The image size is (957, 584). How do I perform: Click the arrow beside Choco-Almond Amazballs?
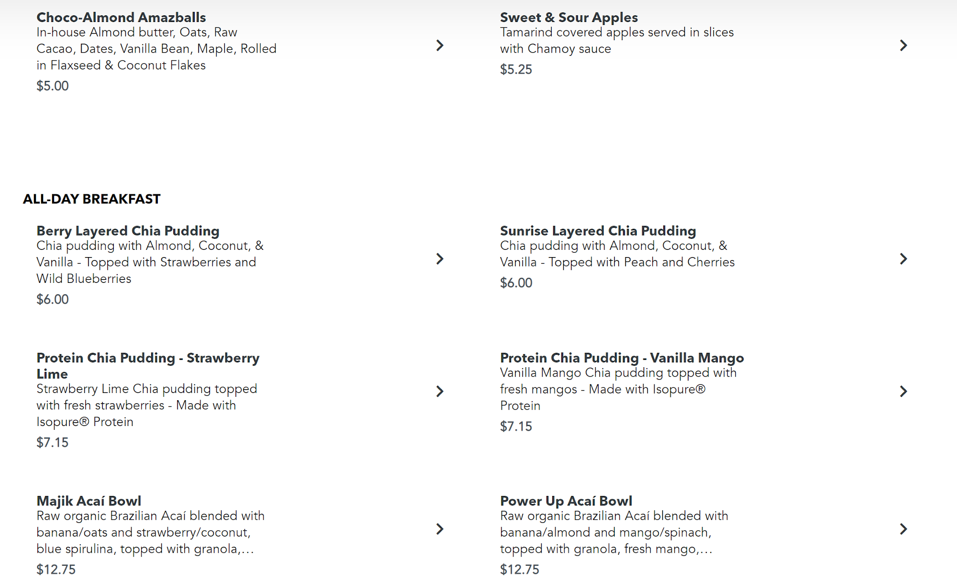pyautogui.click(x=440, y=45)
